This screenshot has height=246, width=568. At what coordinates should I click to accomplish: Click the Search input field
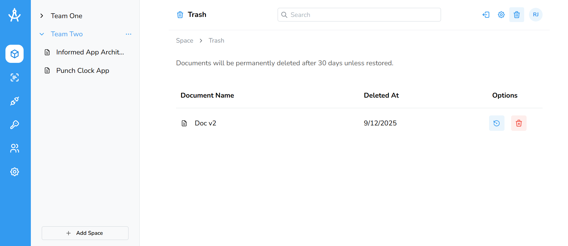click(x=359, y=15)
